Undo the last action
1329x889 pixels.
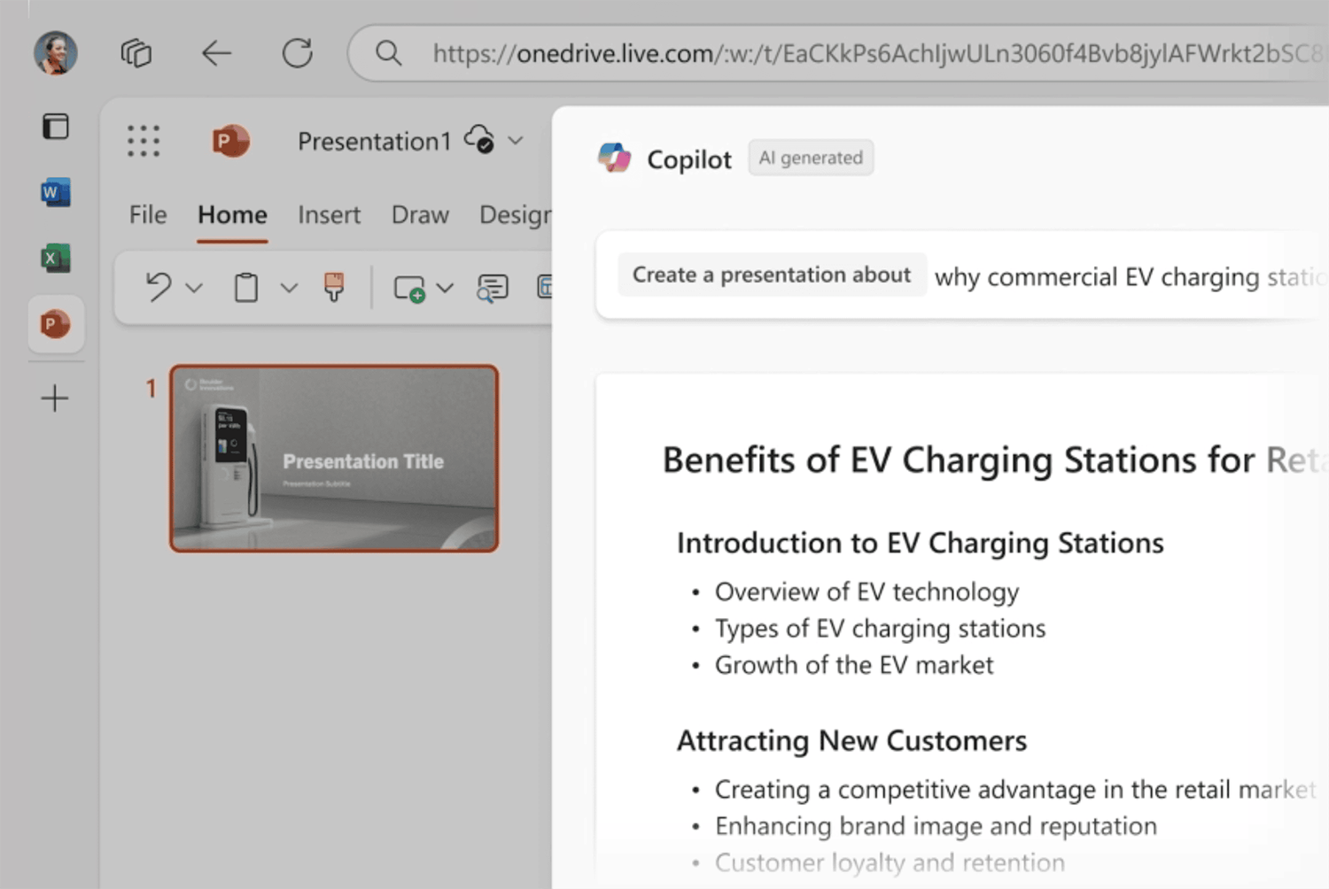[159, 287]
